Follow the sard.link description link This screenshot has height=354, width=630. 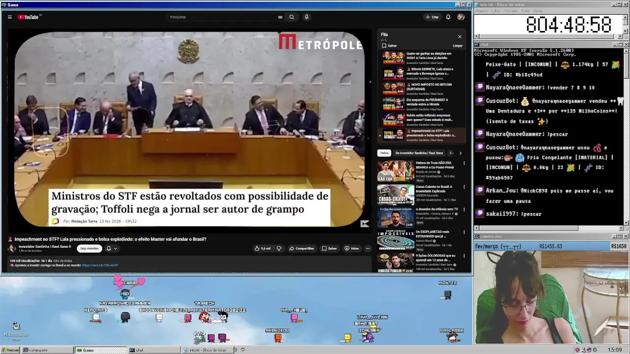[100, 265]
